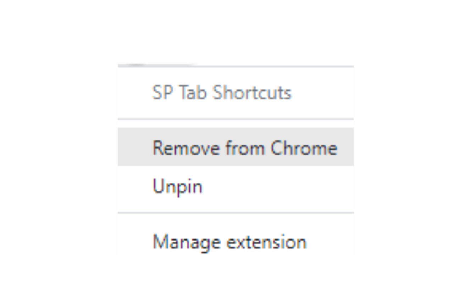Viewport: 454px width, 283px height.
Task: Choose the Remove from Chrome option
Action: click(x=244, y=148)
